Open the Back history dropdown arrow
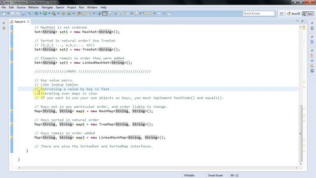 pyautogui.click(x=155, y=13)
